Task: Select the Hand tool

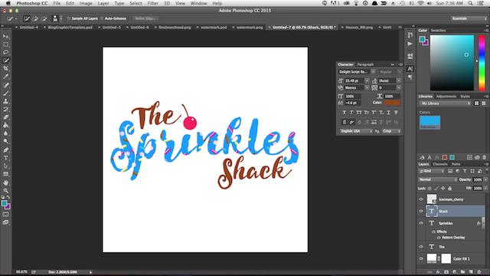Action: click(x=5, y=182)
